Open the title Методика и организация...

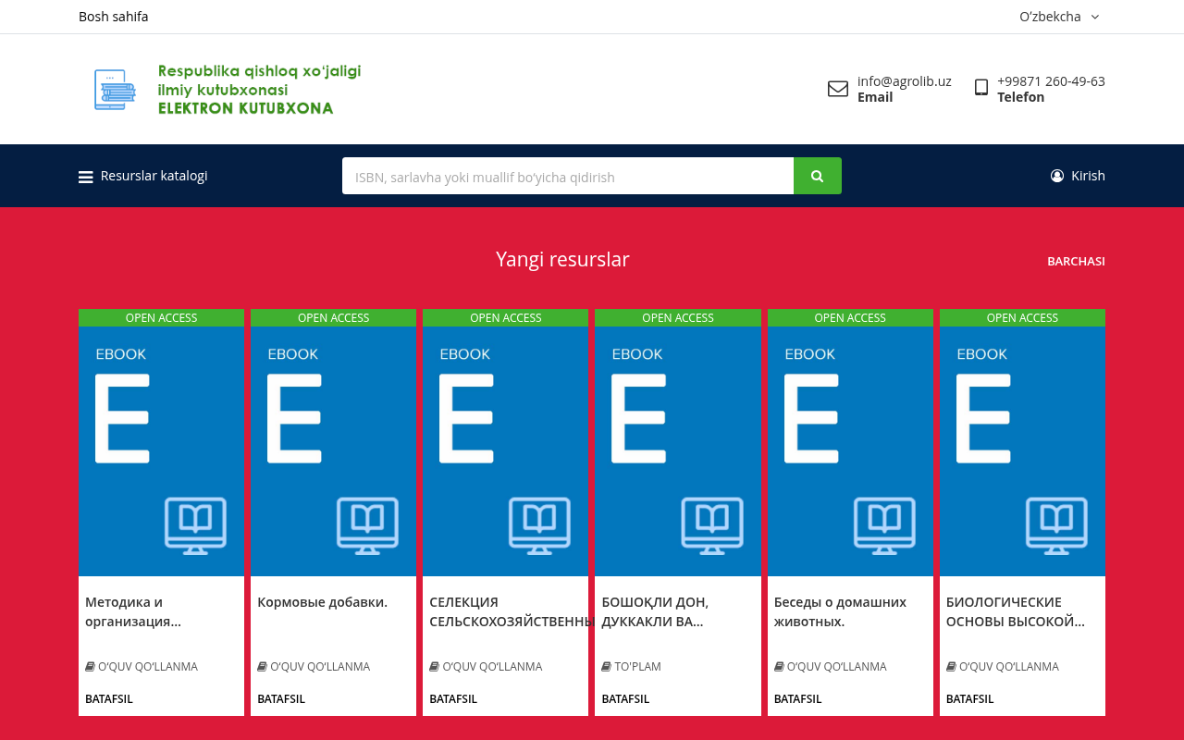pyautogui.click(x=133, y=611)
